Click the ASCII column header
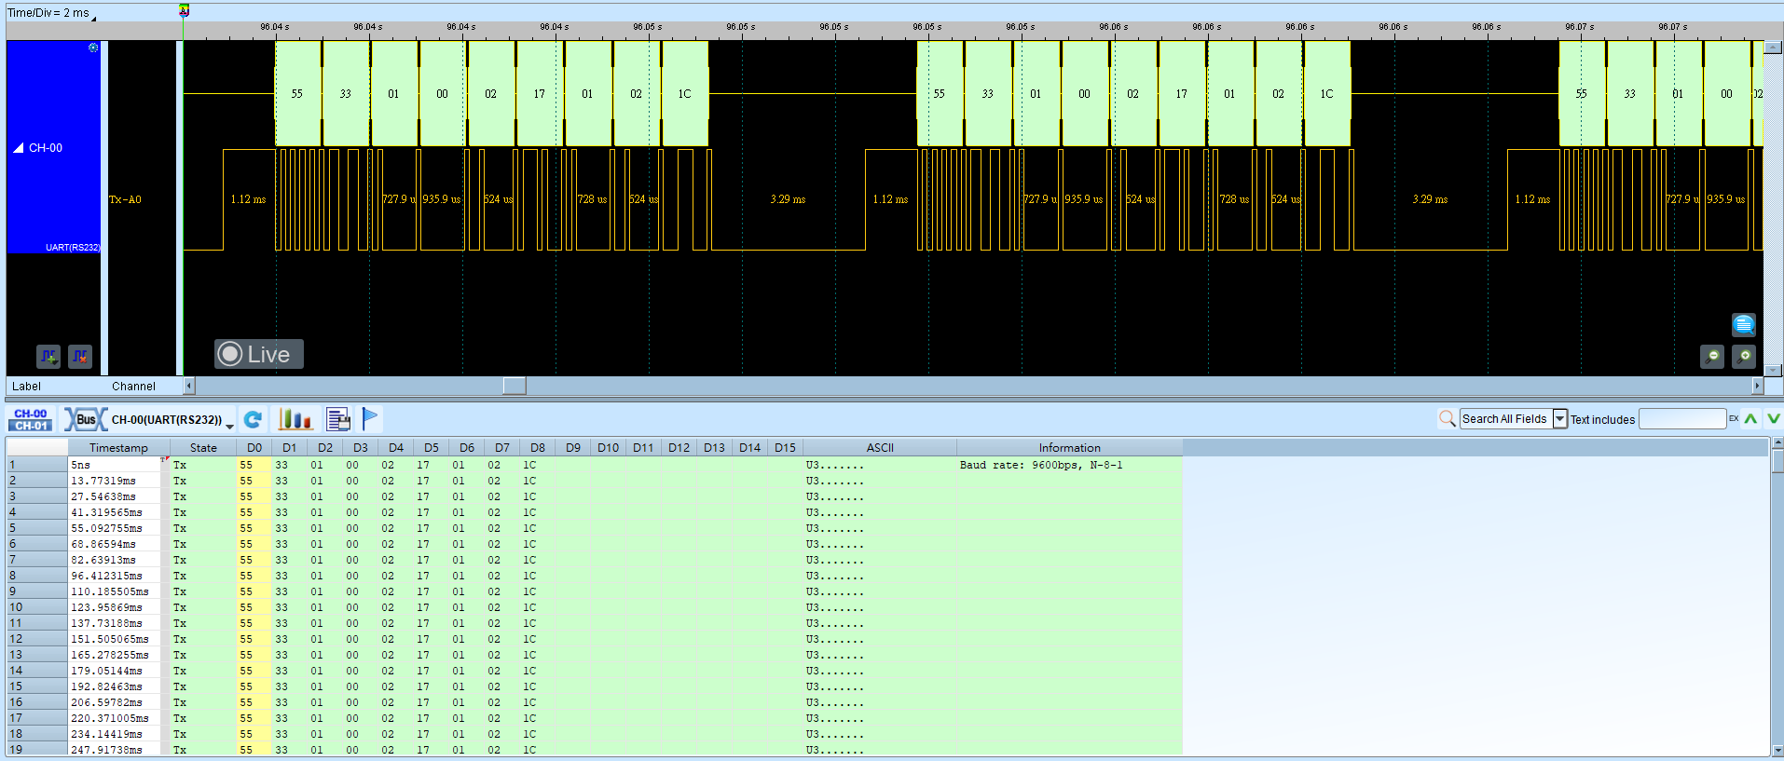1784x761 pixels. 880,448
